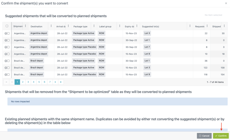Switch to page 5 of results

coord(39,82)
